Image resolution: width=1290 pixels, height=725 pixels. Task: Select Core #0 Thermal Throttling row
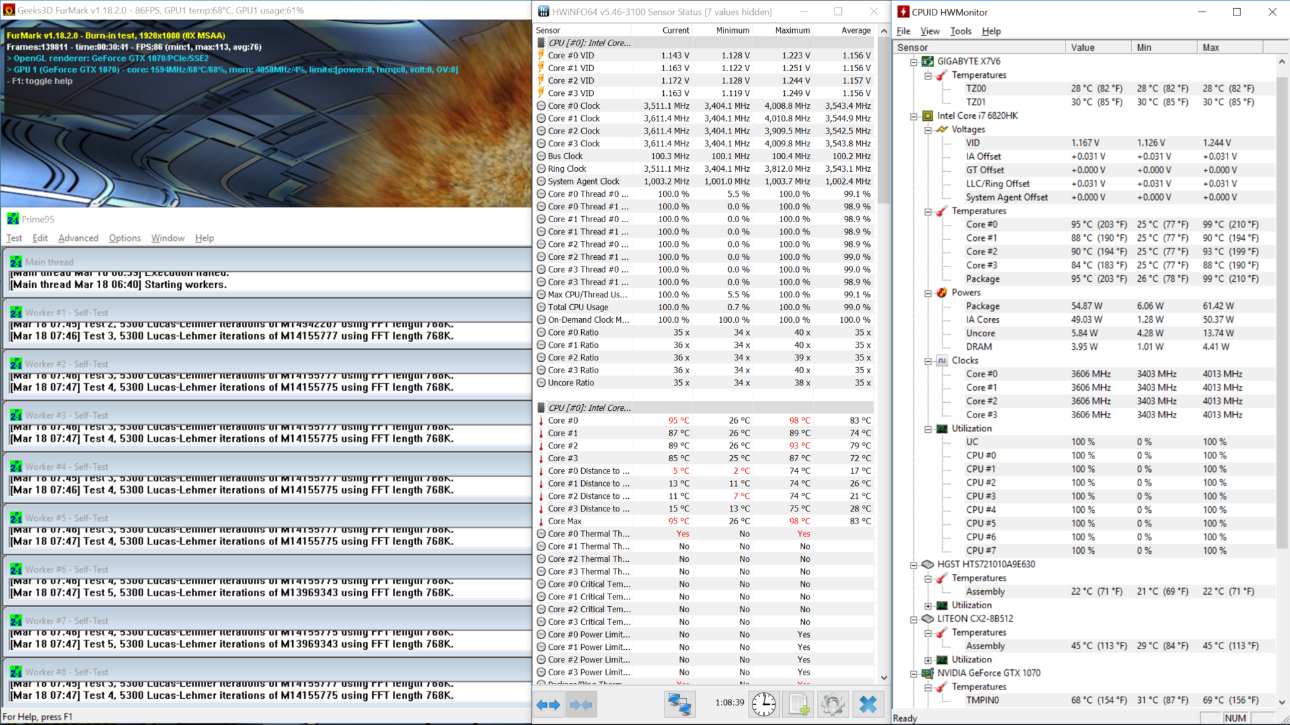(x=704, y=534)
